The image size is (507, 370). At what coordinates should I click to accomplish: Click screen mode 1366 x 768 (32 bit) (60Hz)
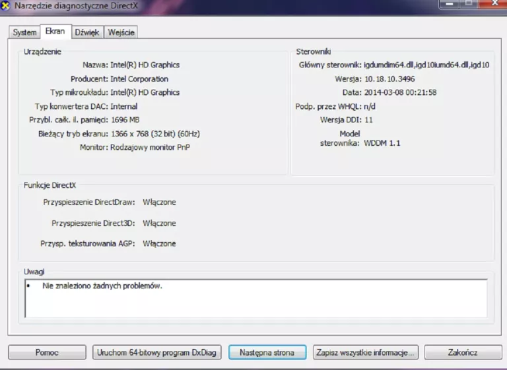pyautogui.click(x=155, y=134)
